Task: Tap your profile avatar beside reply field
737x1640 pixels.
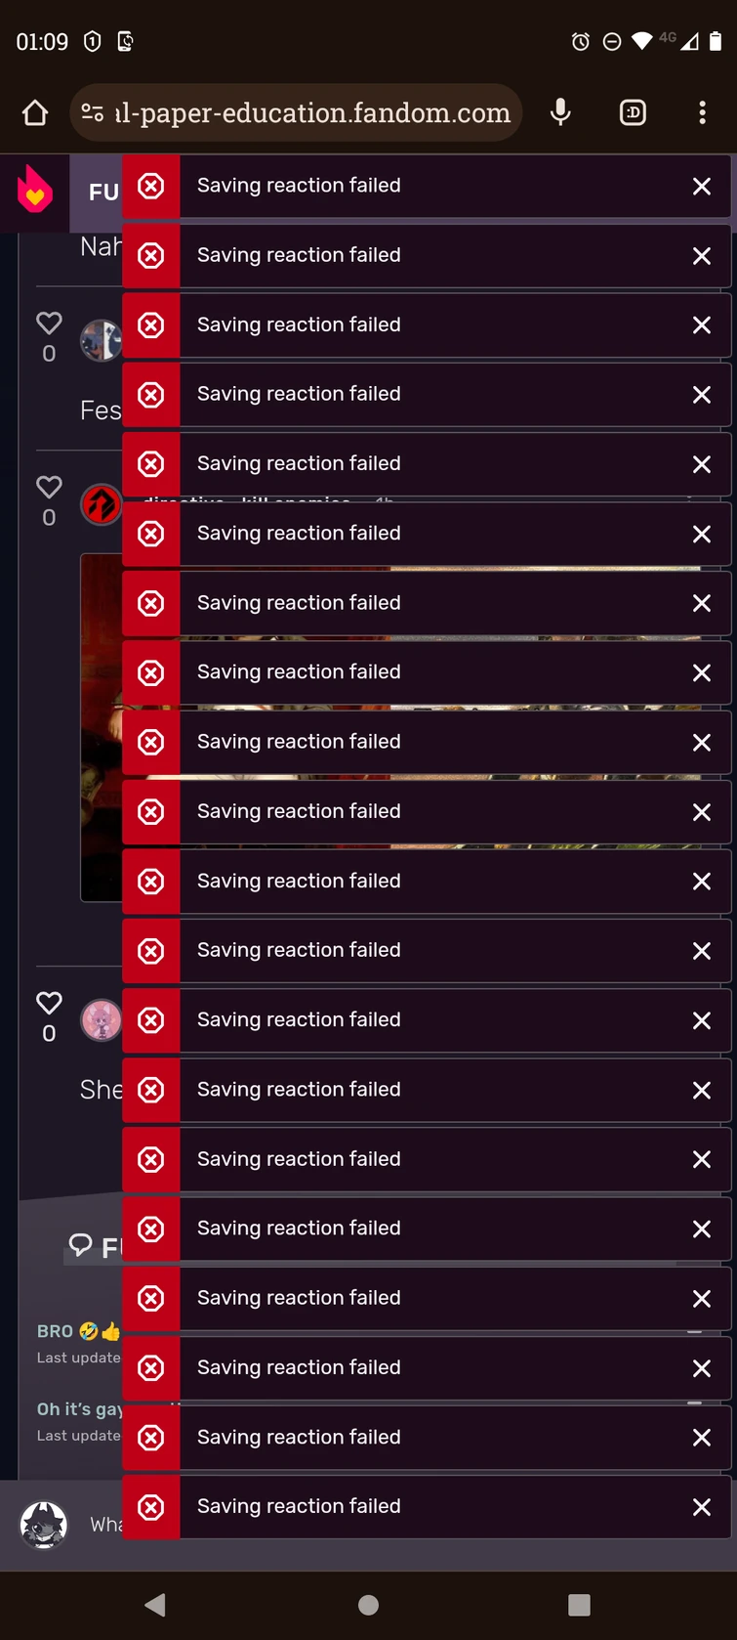Action: [44, 1525]
